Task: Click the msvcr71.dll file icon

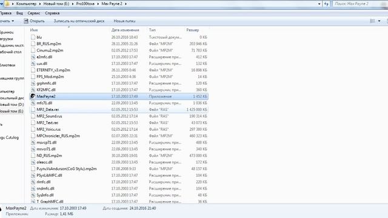Action: coord(33,149)
